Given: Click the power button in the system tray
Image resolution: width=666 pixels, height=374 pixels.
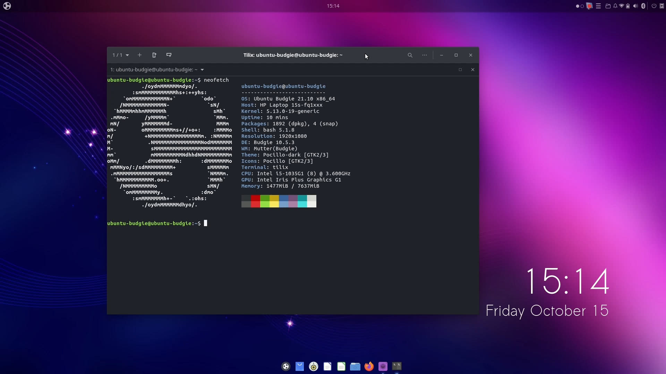Looking at the screenshot, I should 654,6.
